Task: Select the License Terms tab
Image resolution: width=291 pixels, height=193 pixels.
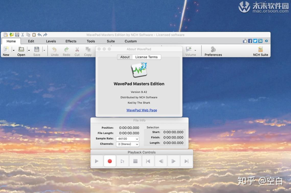Action: (x=146, y=57)
